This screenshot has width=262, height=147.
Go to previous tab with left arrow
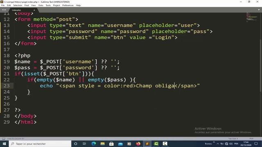3,10
